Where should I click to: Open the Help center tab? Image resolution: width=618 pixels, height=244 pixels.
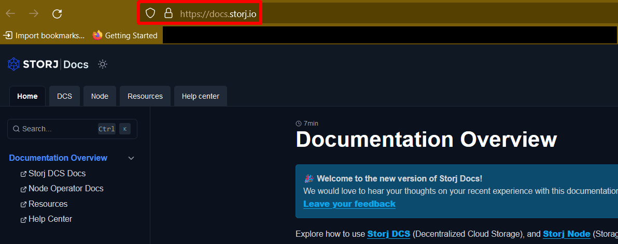click(200, 96)
